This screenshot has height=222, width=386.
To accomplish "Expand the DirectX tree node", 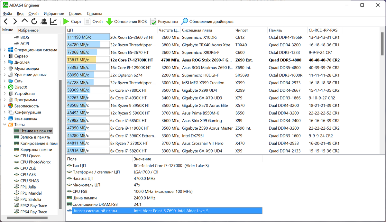I will point(4,87).
